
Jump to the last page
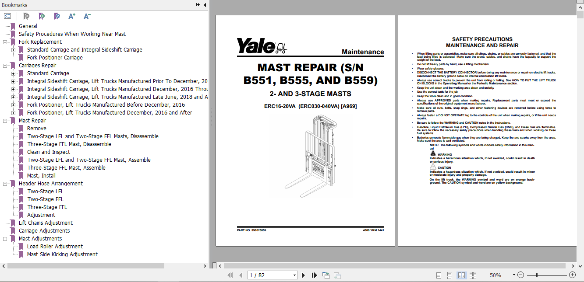[x=314, y=275]
